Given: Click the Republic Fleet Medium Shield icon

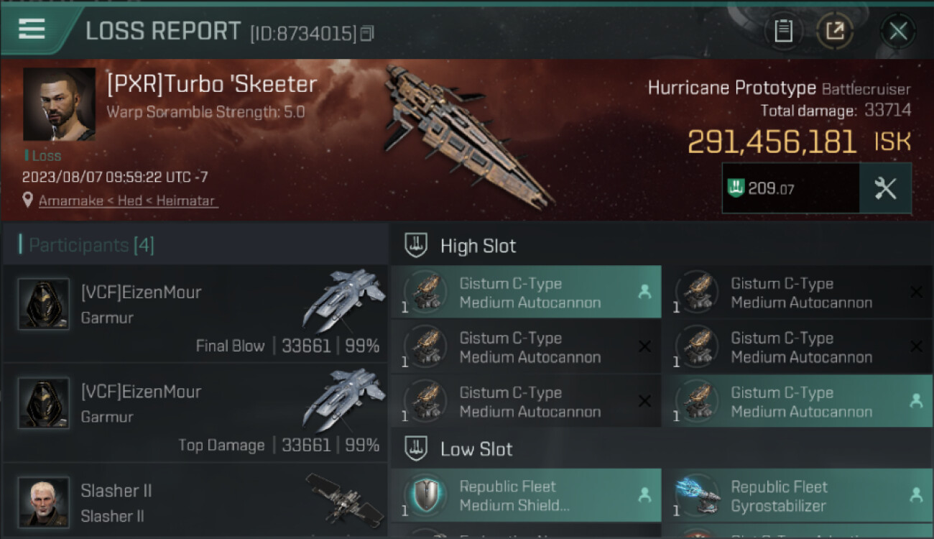Looking at the screenshot, I should pos(425,496).
